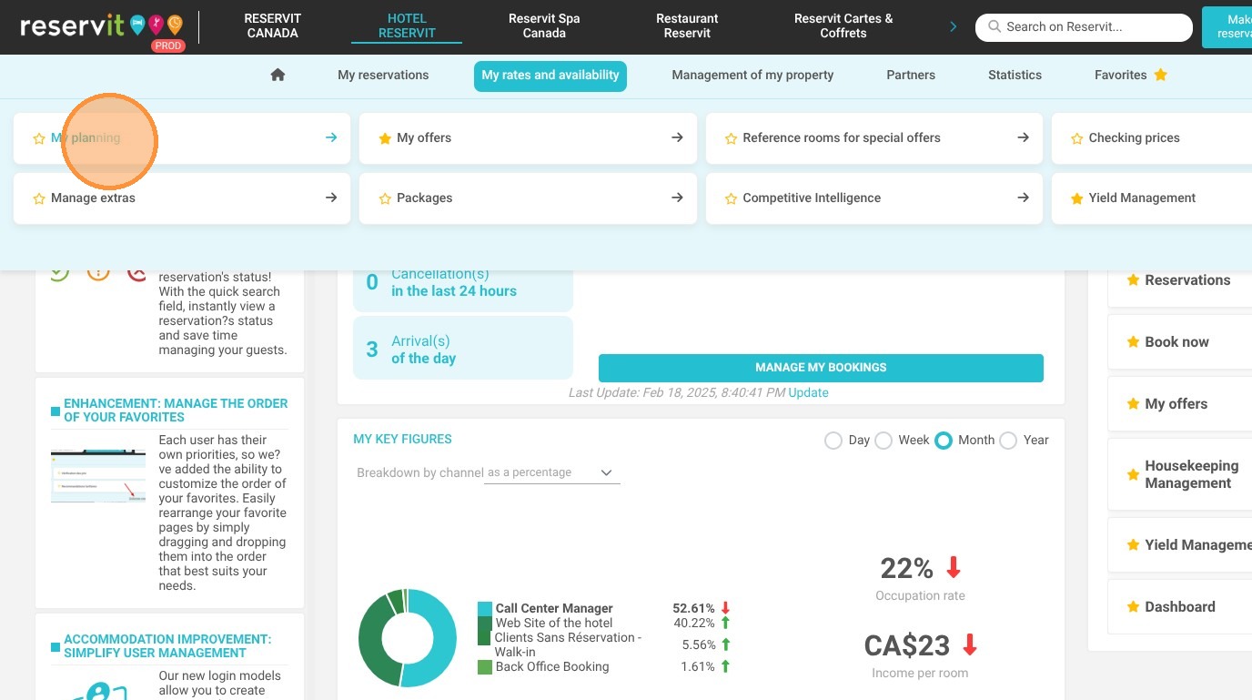The height and width of the screenshot is (700, 1252).
Task: Open My planning from the rates menu
Action: pyautogui.click(x=182, y=138)
